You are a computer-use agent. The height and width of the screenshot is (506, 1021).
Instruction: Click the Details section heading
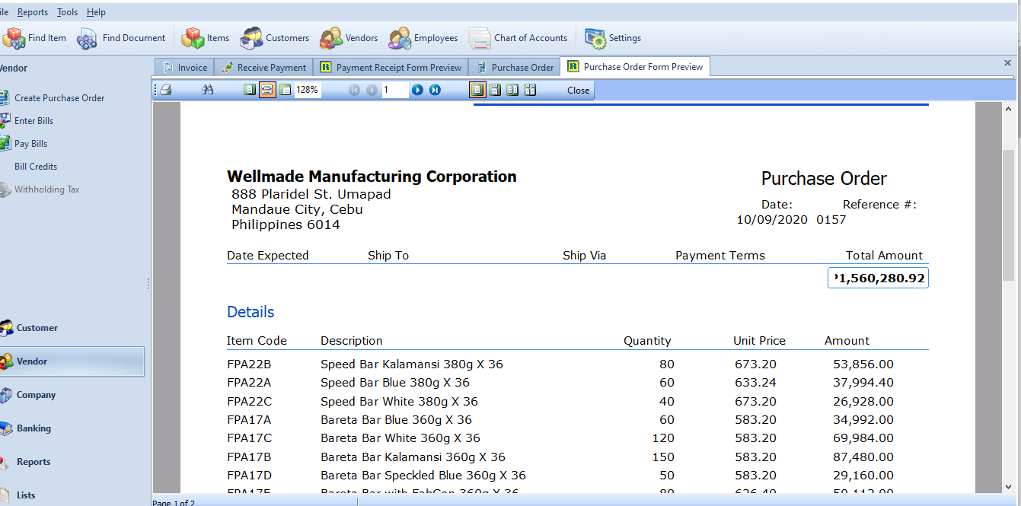[250, 312]
